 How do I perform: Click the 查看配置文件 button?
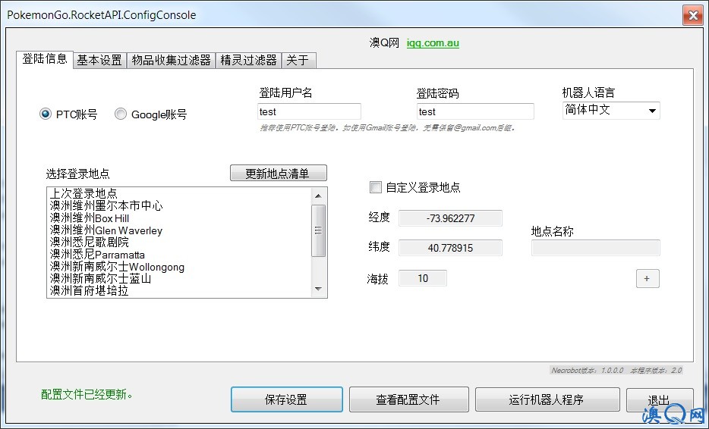tap(408, 399)
